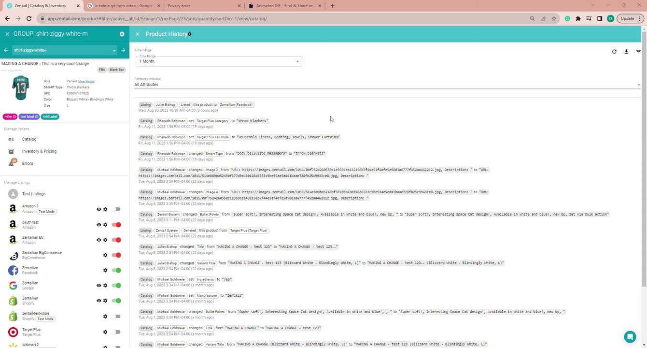Viewport: 647px width, 348px height.
Task: Open Zentailian Shopify settings gear
Action: coord(105,301)
